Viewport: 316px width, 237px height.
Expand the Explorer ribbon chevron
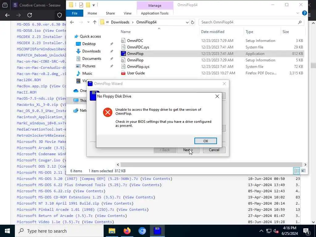click(x=298, y=13)
